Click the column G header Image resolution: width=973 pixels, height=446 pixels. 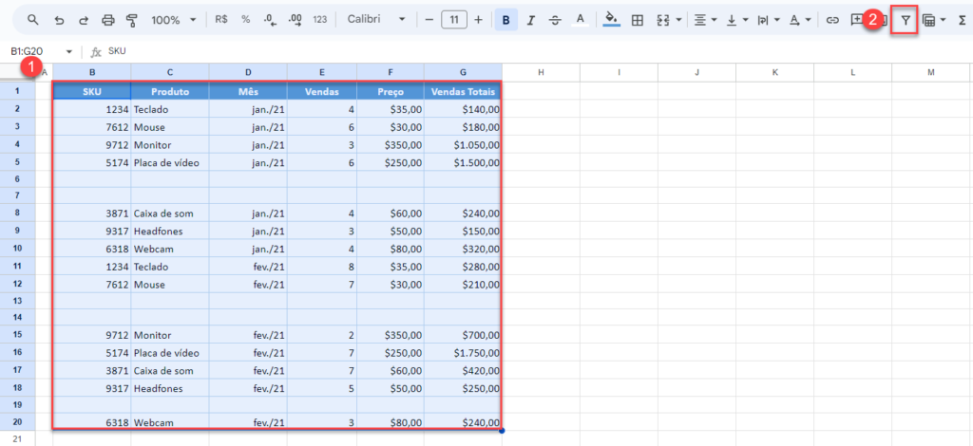(x=463, y=73)
